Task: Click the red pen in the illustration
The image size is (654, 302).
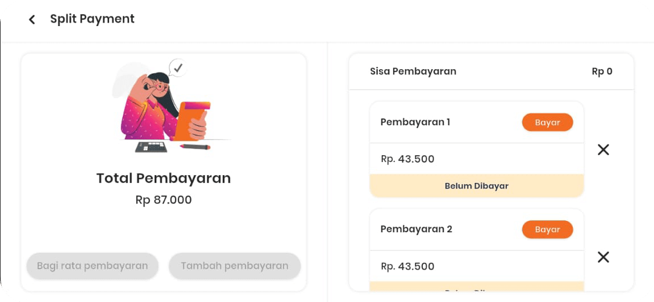Action: click(x=195, y=147)
